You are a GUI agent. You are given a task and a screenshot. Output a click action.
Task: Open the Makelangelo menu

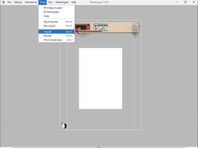pos(62,2)
